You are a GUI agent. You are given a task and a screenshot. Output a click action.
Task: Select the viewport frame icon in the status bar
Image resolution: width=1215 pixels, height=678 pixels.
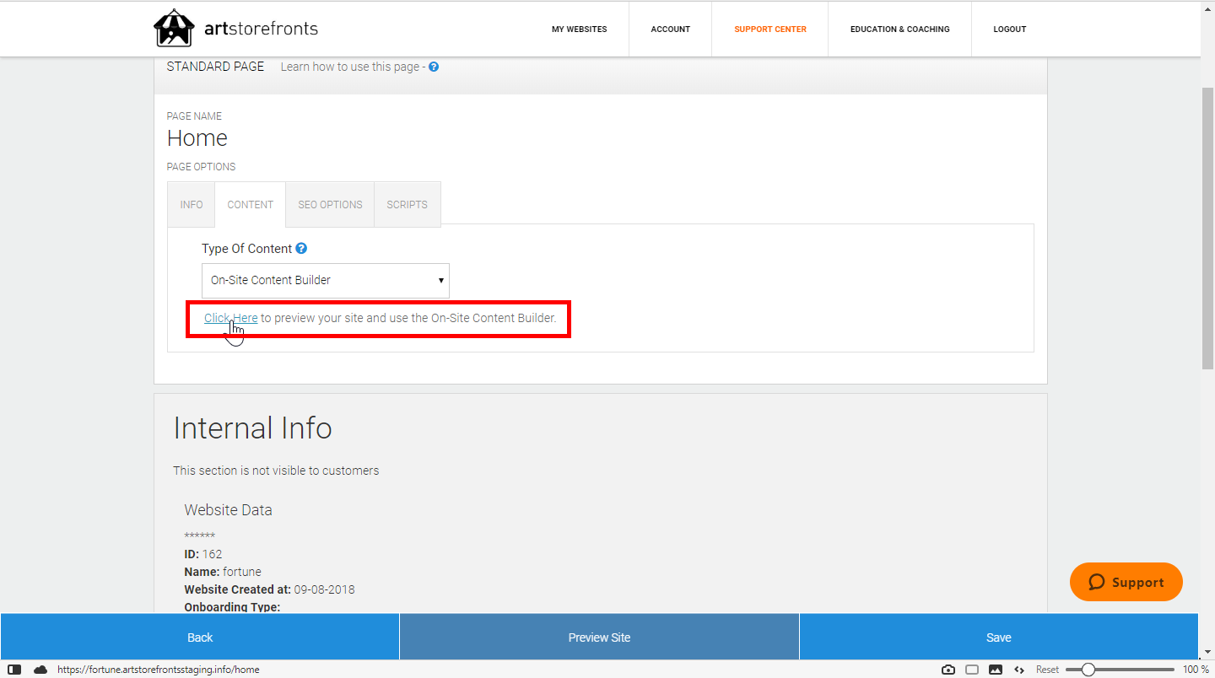972,669
